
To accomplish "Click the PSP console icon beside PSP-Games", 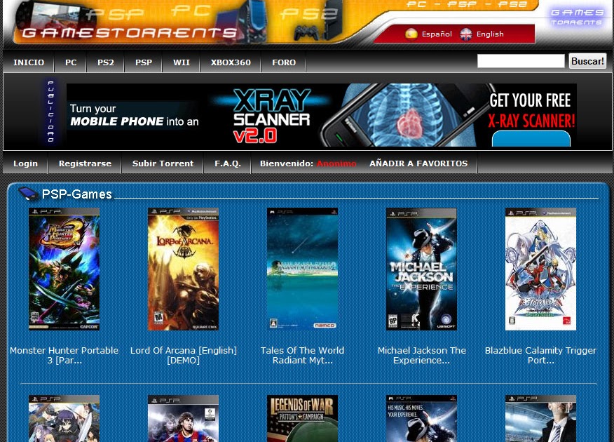I will 28,193.
